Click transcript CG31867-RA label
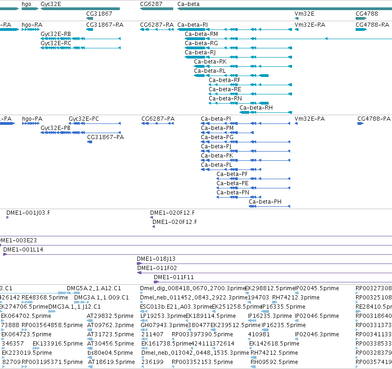 pyautogui.click(x=105, y=25)
